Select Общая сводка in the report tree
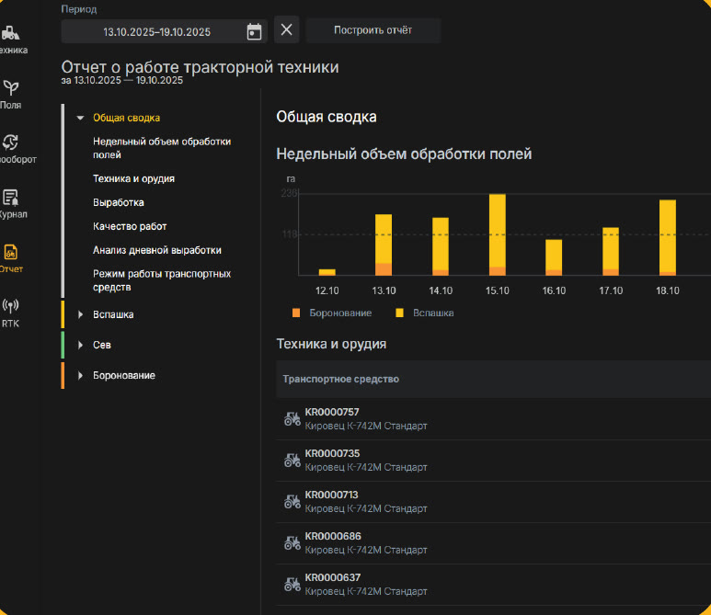 (127, 118)
